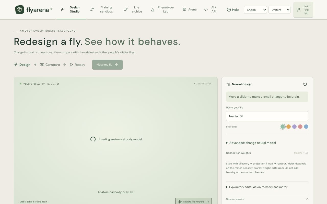Click the Help question mark icon
327x204 pixels.
(229, 10)
